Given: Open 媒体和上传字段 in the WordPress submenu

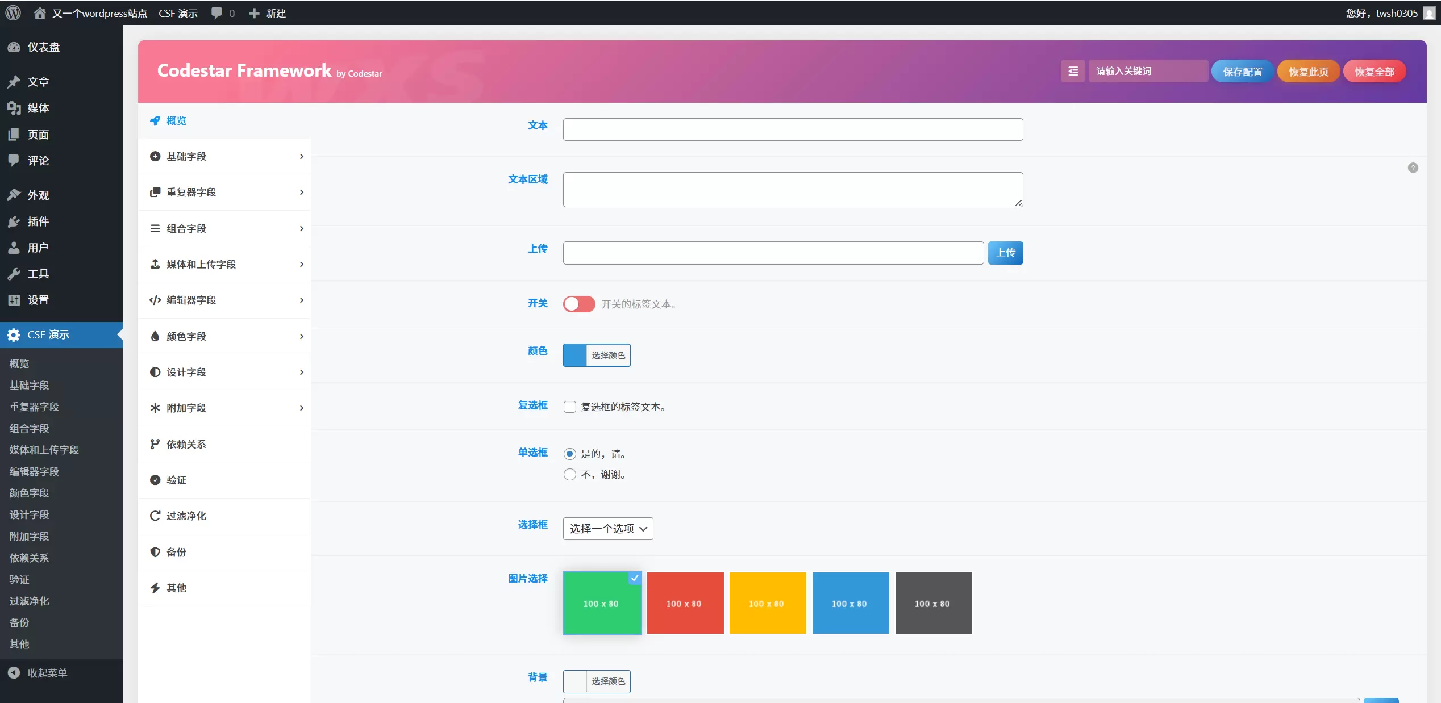Looking at the screenshot, I should pos(44,450).
